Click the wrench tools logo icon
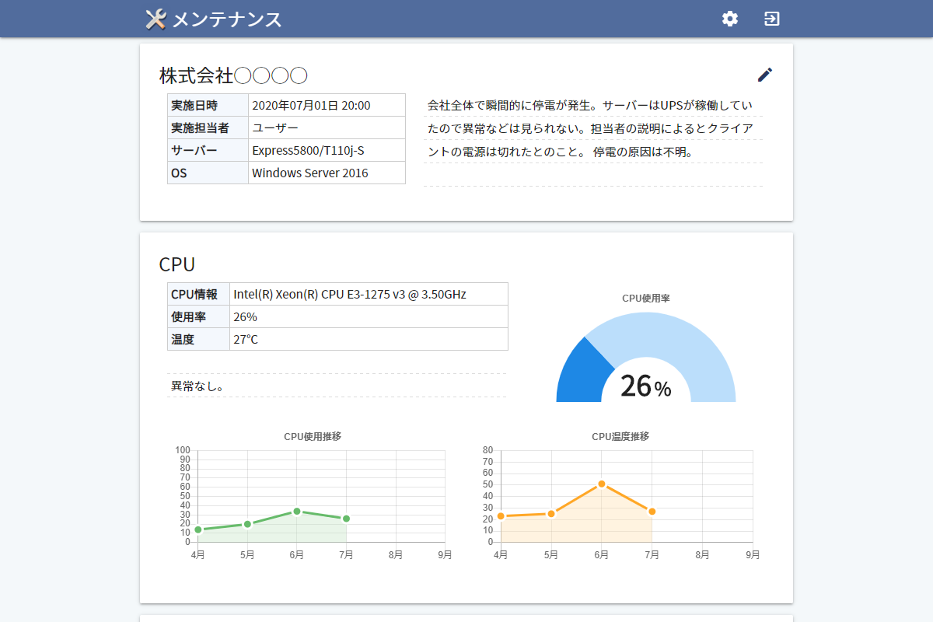This screenshot has width=933, height=622. [155, 19]
